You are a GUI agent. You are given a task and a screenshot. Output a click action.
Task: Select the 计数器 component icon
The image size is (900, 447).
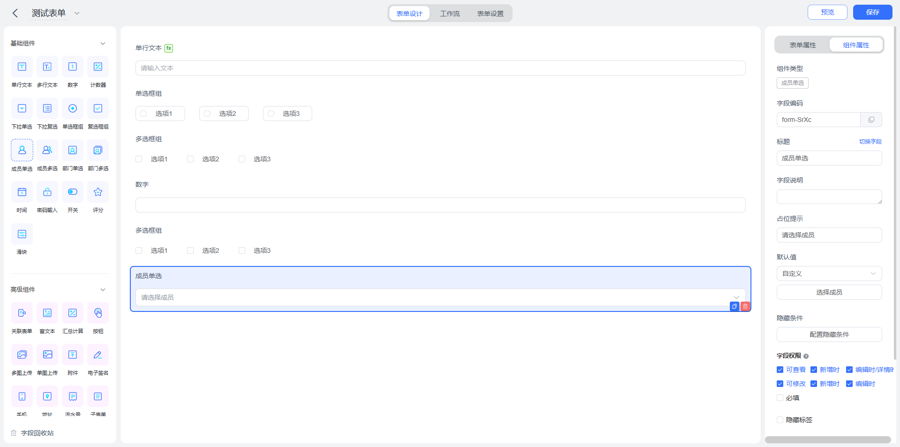tap(98, 67)
